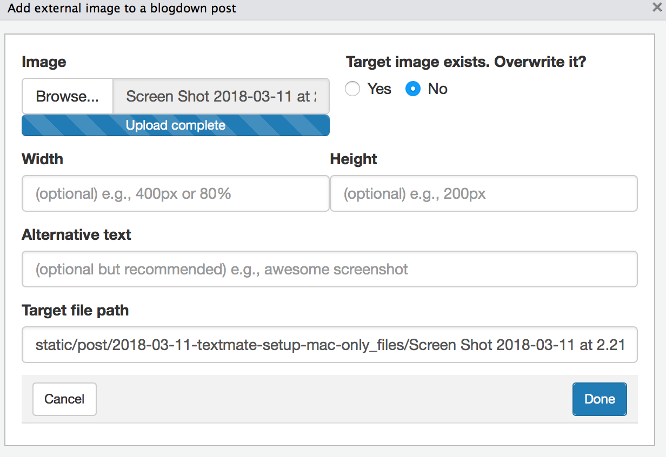Click the X icon in the title bar
This screenshot has width=666, height=457.
tap(656, 8)
